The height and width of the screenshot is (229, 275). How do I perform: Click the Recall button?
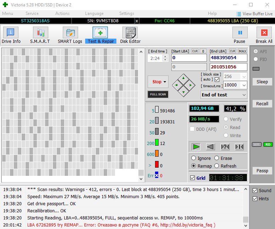tap(262, 104)
